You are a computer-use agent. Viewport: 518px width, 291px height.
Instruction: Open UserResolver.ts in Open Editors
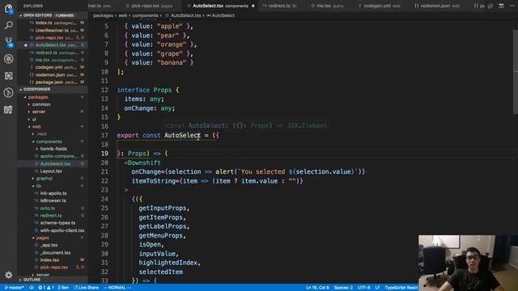53,31
